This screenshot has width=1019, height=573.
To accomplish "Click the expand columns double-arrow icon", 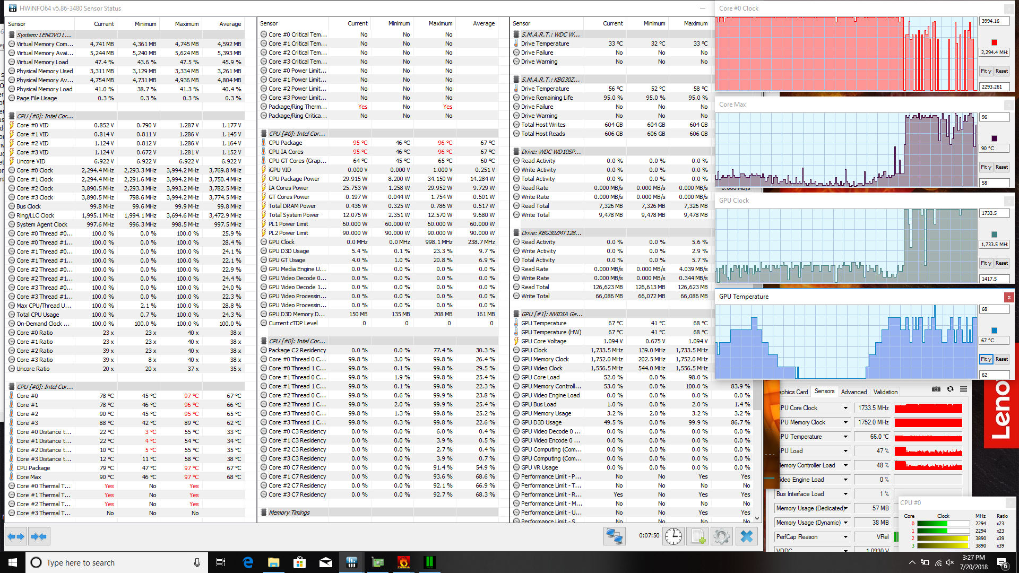I will (x=16, y=536).
